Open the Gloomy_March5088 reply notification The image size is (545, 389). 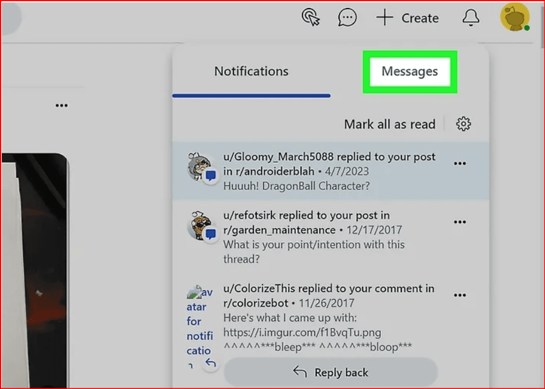click(x=328, y=171)
